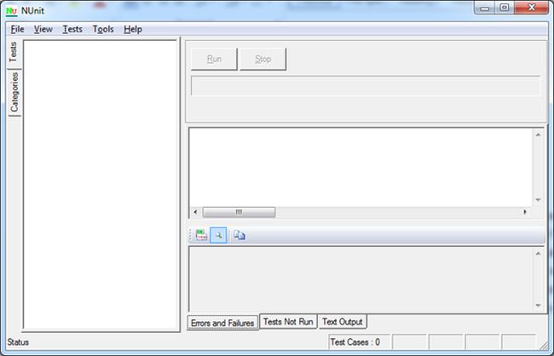
Task: Click down arrow of error list scrollbar
Action: coord(538,200)
